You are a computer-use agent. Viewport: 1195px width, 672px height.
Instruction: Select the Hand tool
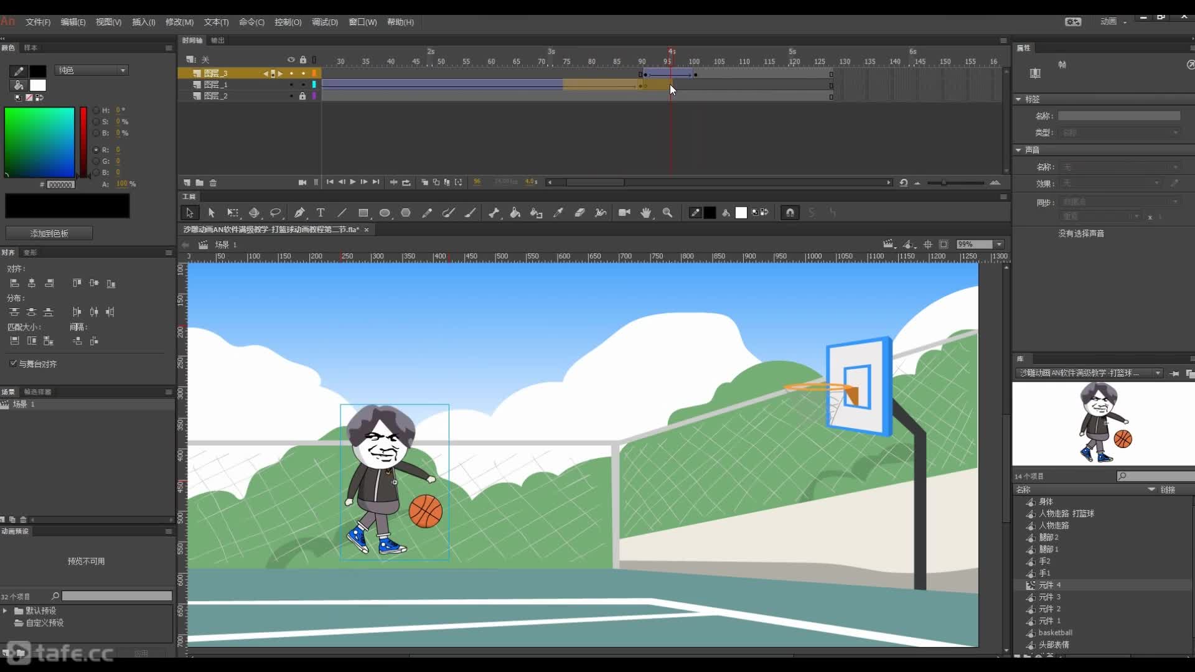(x=646, y=213)
